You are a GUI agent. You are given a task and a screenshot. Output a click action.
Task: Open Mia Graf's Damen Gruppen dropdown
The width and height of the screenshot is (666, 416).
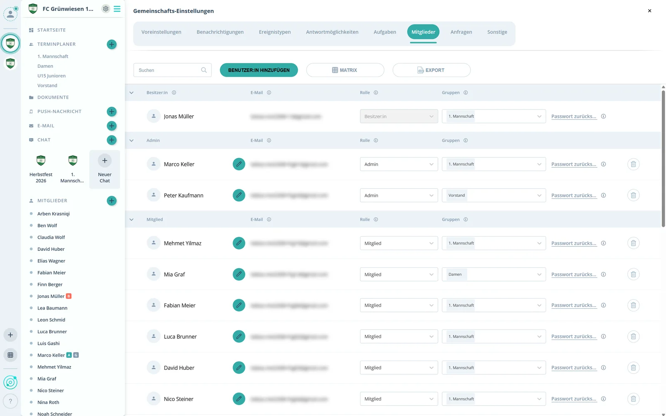tap(494, 275)
